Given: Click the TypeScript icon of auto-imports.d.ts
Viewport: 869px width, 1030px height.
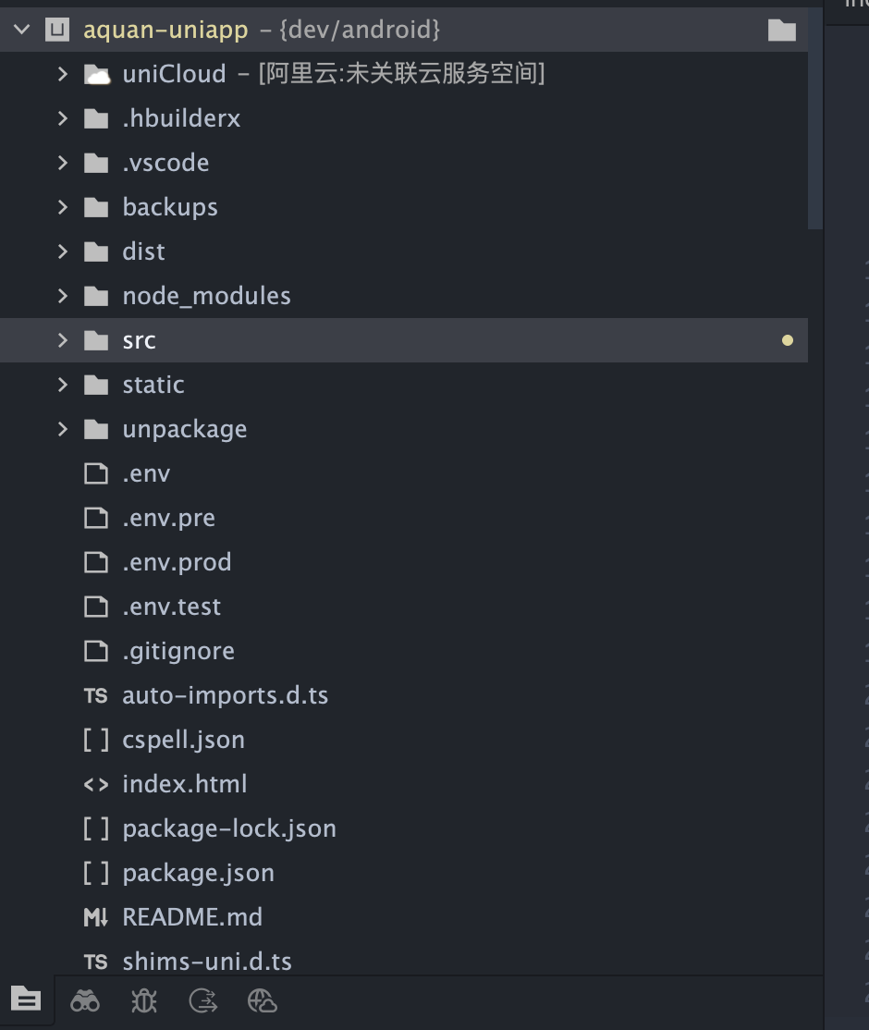Looking at the screenshot, I should click(95, 695).
